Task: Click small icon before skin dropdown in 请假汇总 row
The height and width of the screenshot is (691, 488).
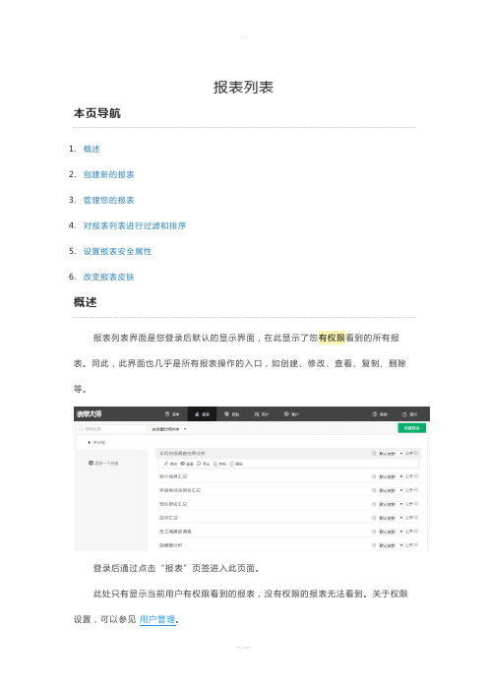Action: [374, 518]
